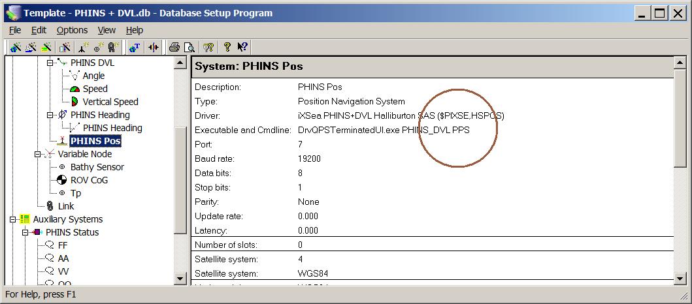Select the parent PHINS Heading system node
692x304 pixels.
[100, 115]
